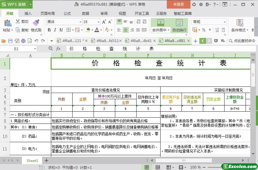
Task: Open the font name dropdown showing 黑体
Action: (64, 22)
